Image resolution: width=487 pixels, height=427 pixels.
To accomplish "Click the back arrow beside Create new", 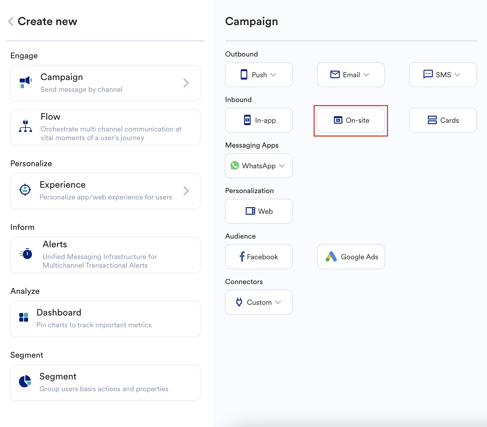I will pyautogui.click(x=11, y=21).
